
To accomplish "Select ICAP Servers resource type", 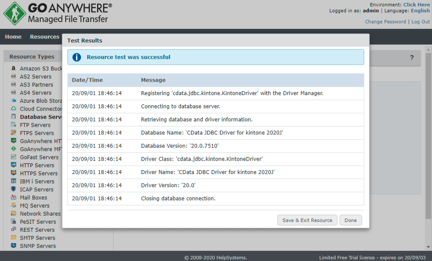I will point(36,189).
